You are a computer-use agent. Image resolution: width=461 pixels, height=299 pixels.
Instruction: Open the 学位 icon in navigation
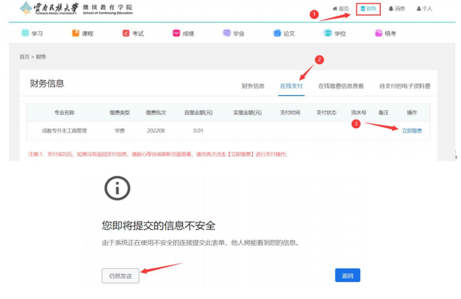(328, 33)
